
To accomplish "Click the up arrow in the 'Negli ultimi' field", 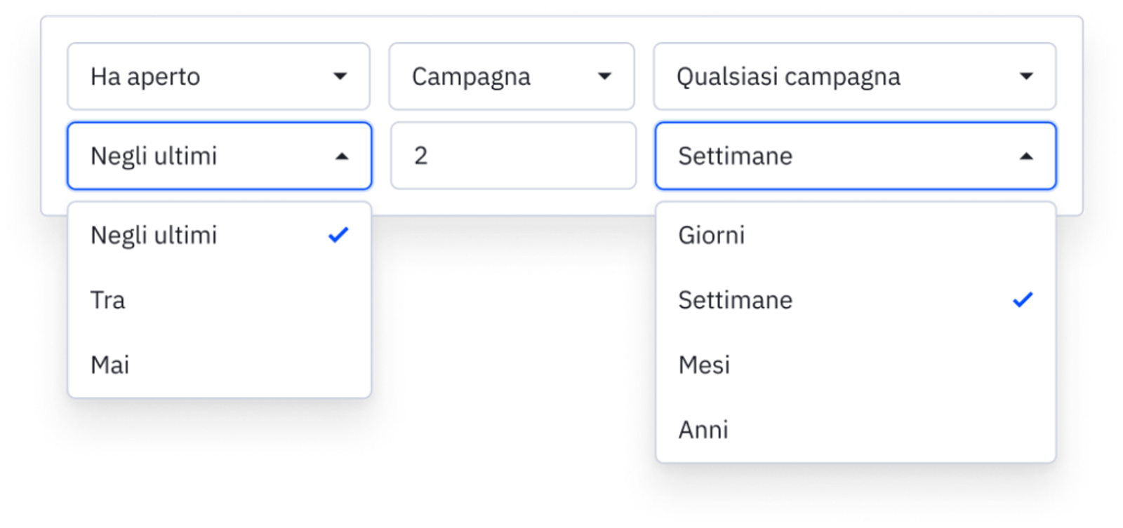I will coord(342,156).
